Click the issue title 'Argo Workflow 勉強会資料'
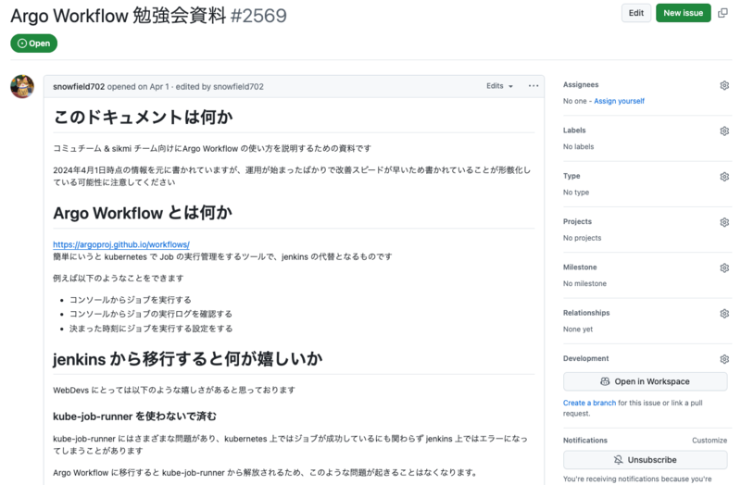Image resolution: width=741 pixels, height=485 pixels. [x=119, y=16]
